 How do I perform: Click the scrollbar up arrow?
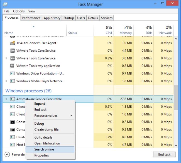click(x=176, y=39)
